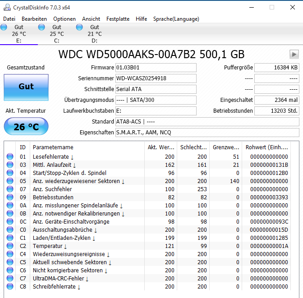
Task: Click status orb of Schreibfehlerrate row
Action: [x=10, y=286]
